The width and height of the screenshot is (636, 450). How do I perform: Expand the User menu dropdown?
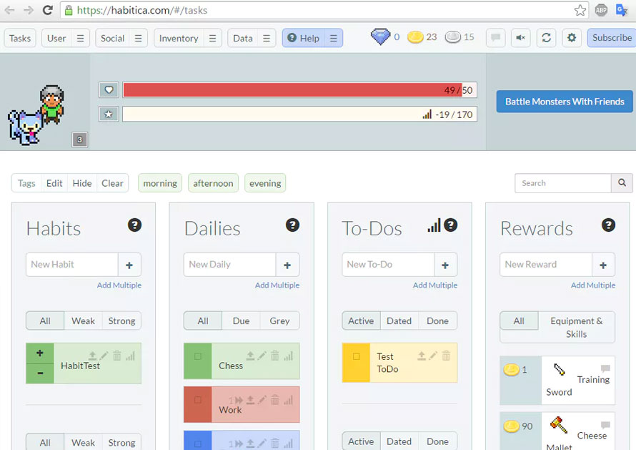point(81,38)
